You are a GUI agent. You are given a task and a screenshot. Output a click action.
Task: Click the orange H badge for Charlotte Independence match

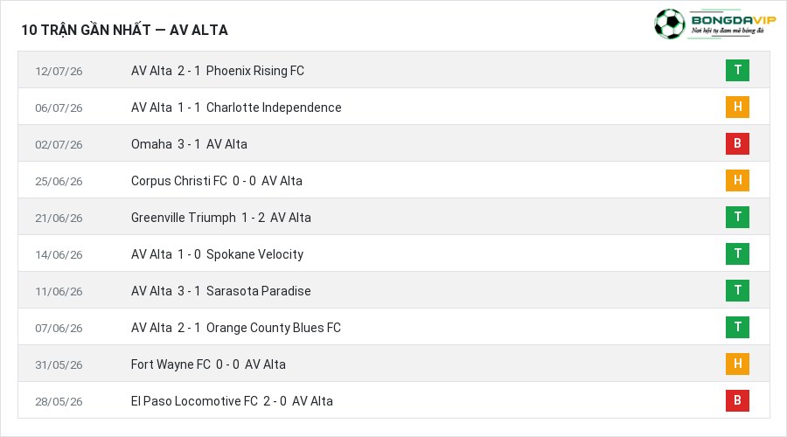pyautogui.click(x=737, y=107)
